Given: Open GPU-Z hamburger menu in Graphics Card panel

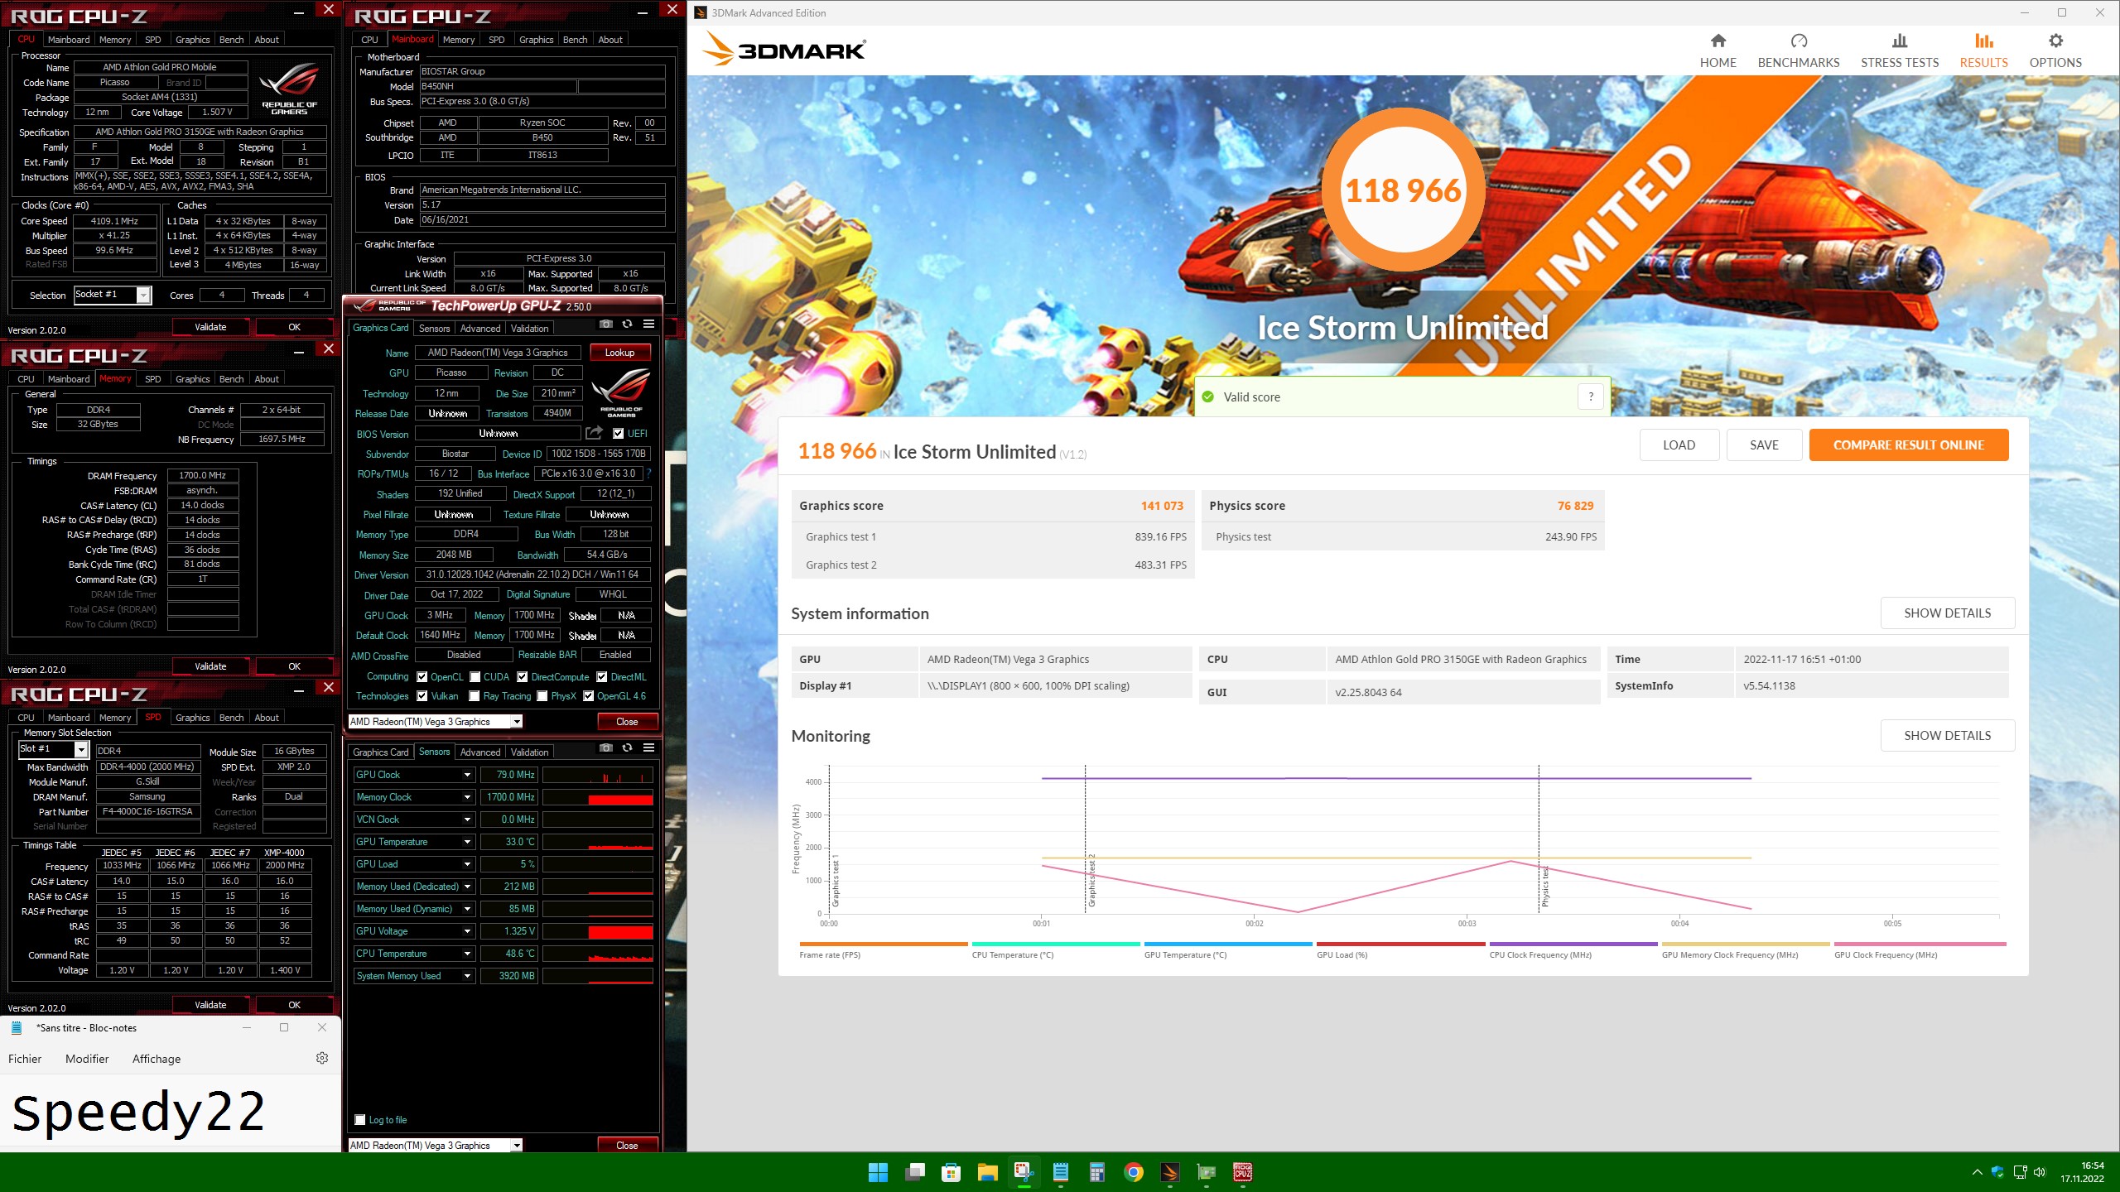Looking at the screenshot, I should click(x=648, y=324).
